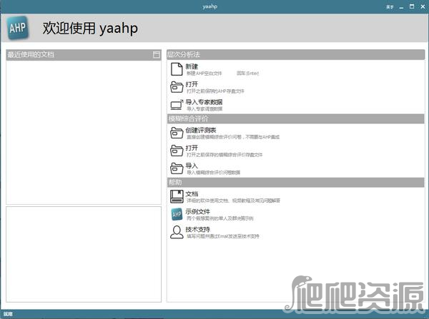Click inside the recent documents list area
The height and width of the screenshot is (319, 429).
(83, 132)
